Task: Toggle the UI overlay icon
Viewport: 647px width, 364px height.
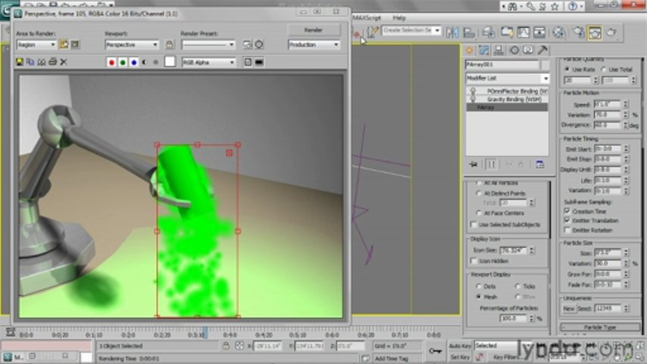Action: (x=248, y=62)
